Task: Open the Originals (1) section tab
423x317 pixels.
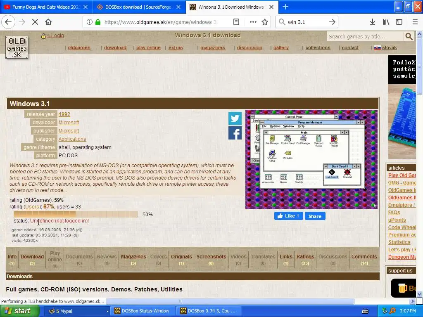Action: (x=181, y=259)
